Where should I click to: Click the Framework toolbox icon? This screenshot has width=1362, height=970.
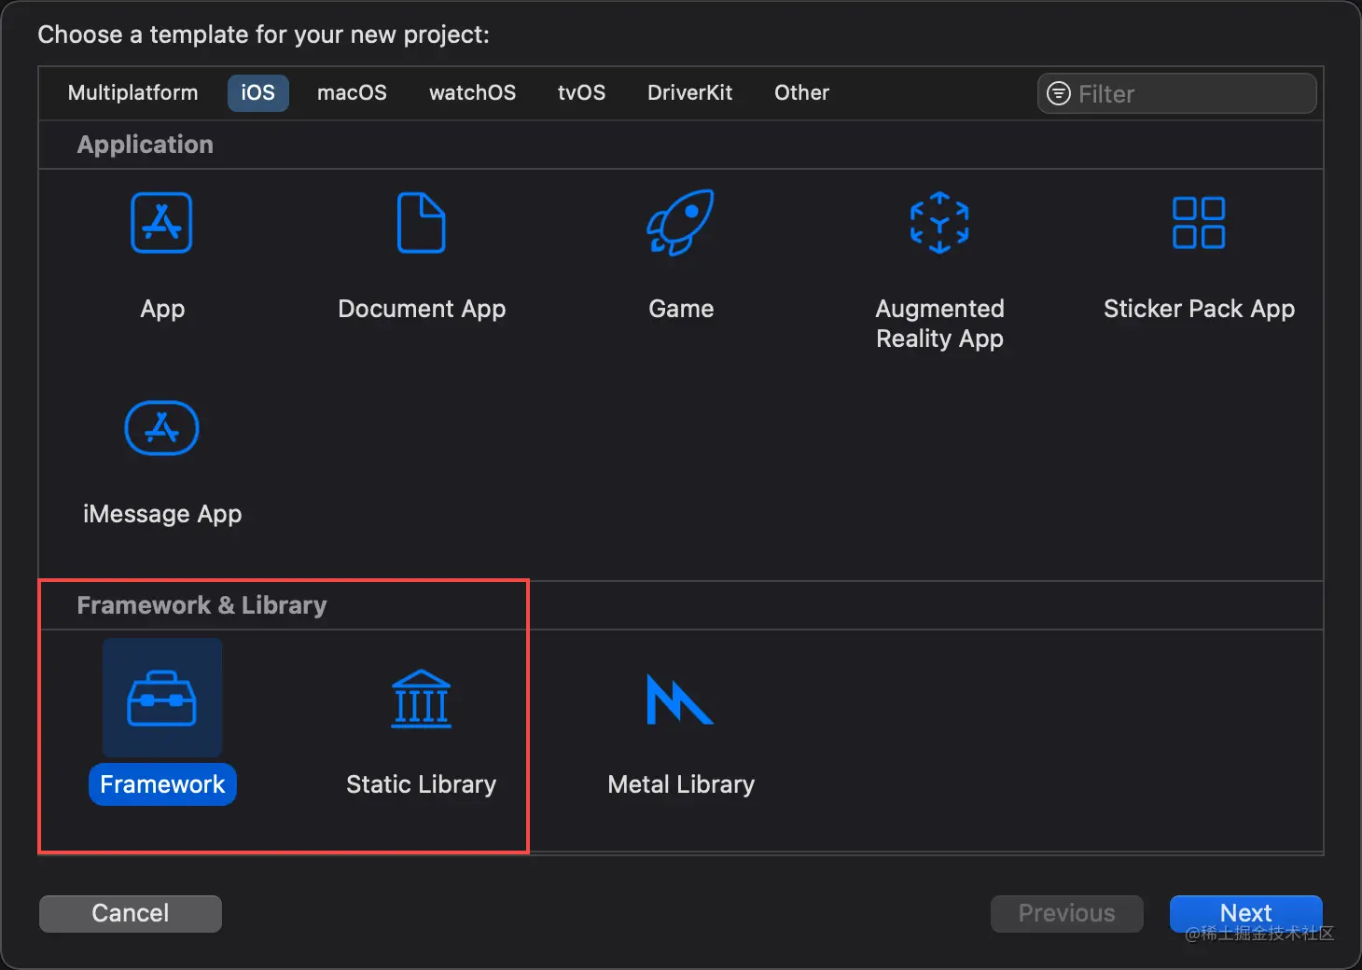tap(162, 699)
